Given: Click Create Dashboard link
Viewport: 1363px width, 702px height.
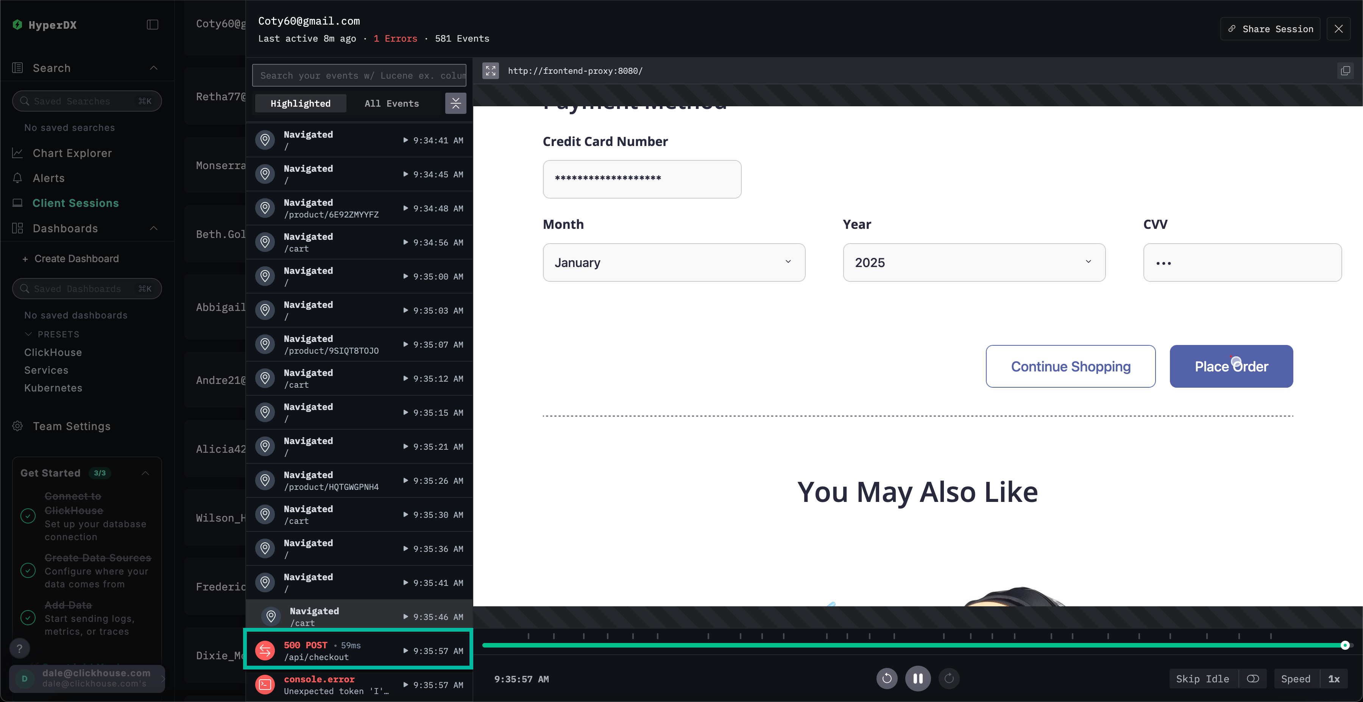Looking at the screenshot, I should [76, 258].
